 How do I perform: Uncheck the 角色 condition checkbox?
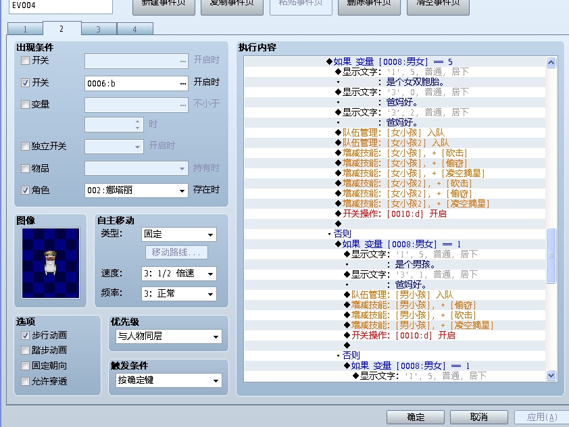click(x=25, y=190)
